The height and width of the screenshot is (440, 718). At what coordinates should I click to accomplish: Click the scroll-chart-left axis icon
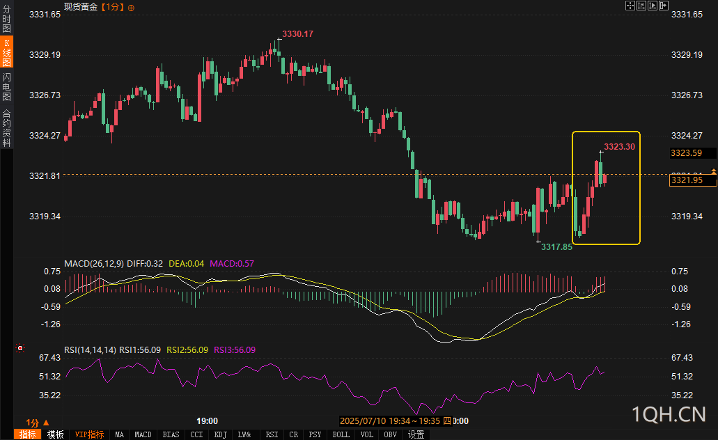(x=641, y=6)
